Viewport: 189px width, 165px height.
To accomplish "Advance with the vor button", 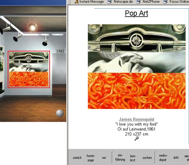I will (x=104, y=158).
